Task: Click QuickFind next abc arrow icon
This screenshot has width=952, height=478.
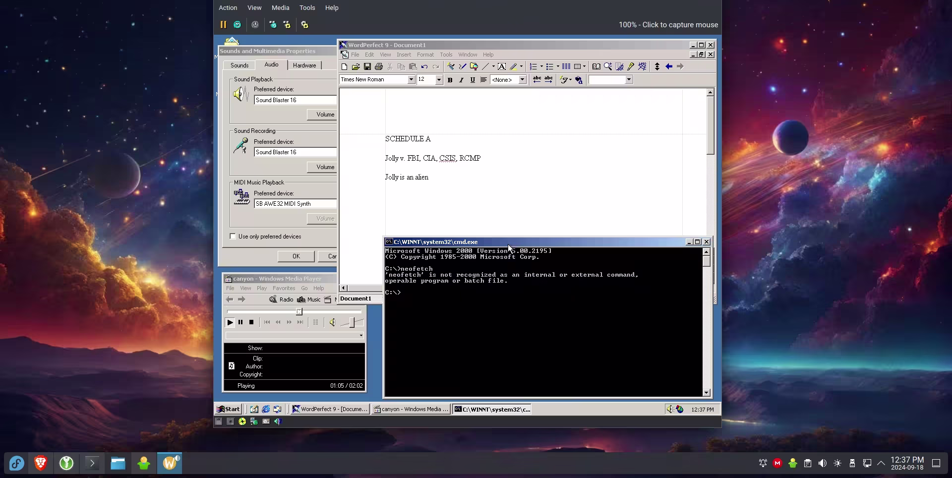Action: (548, 79)
